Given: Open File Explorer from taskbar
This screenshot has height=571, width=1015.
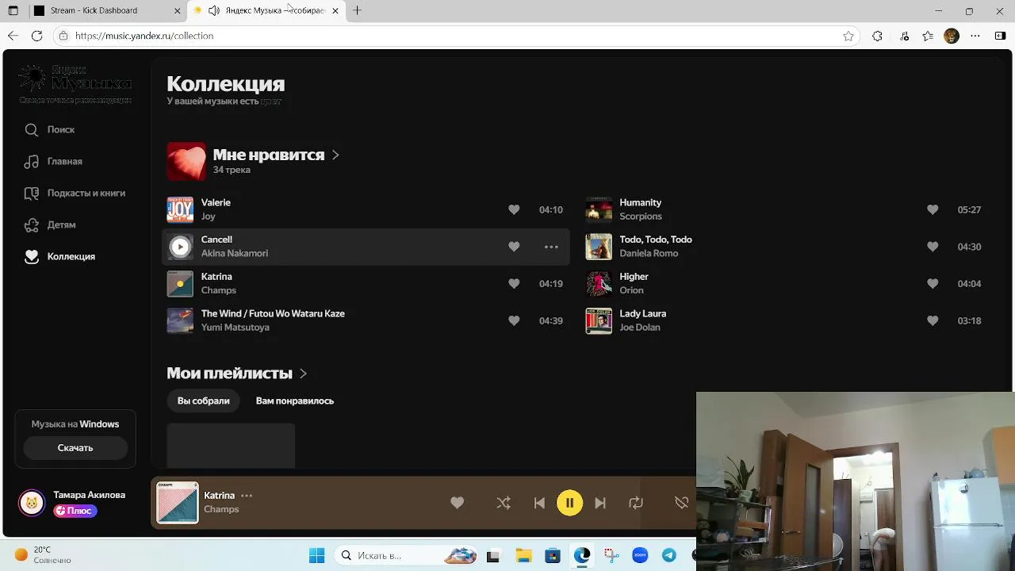Looking at the screenshot, I should (523, 555).
